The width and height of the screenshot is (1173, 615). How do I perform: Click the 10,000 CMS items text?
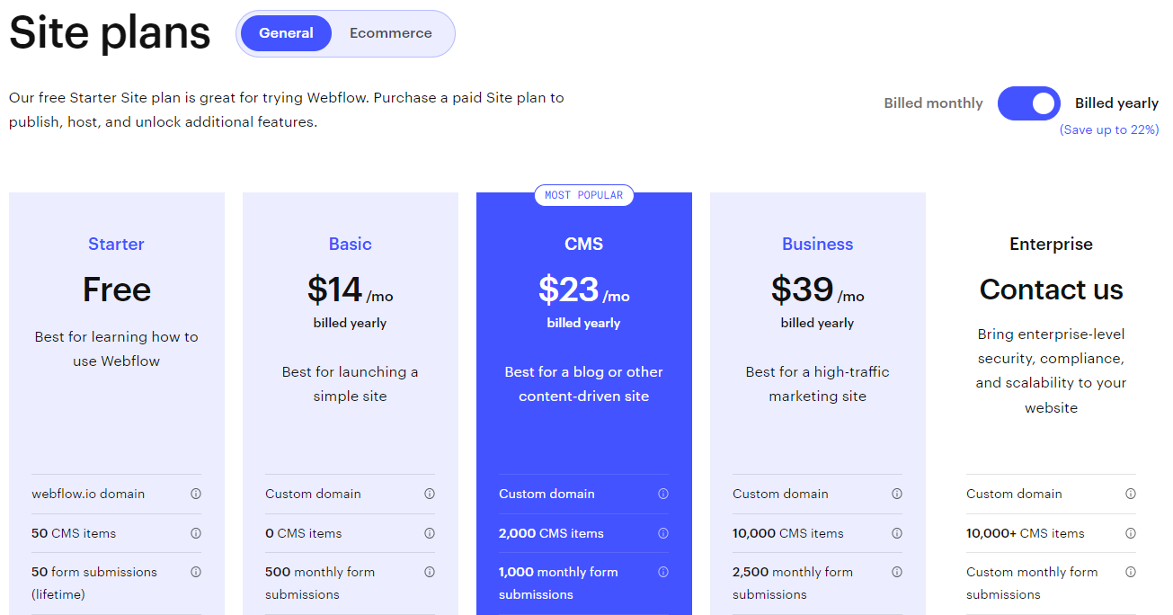tap(788, 533)
